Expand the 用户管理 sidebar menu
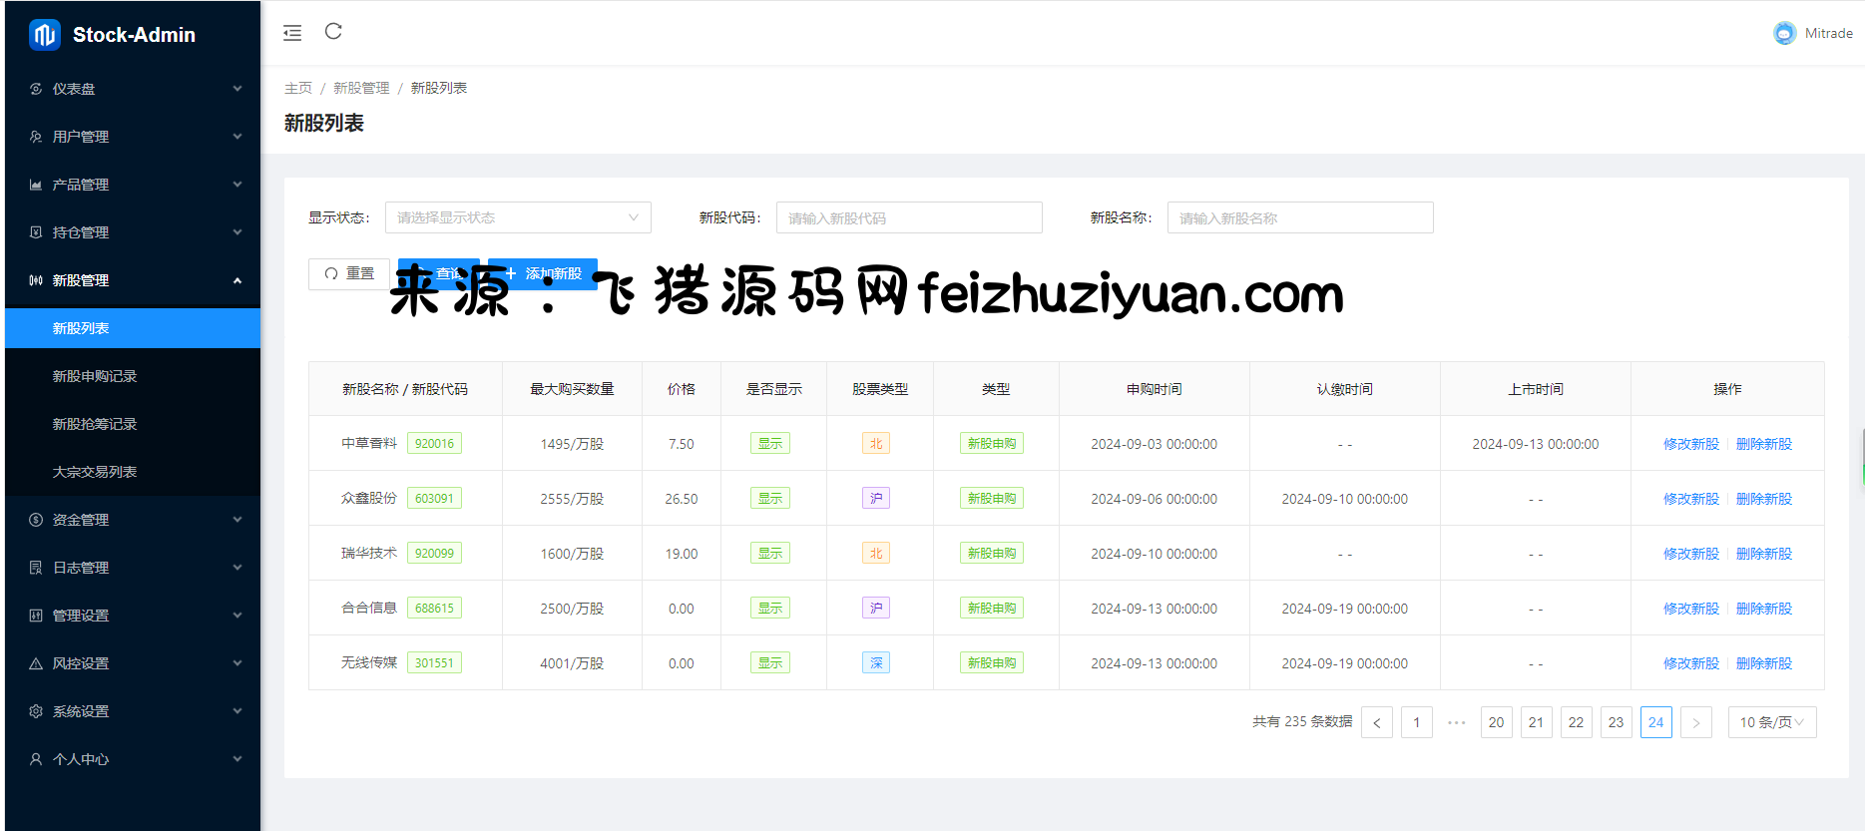 coord(132,137)
